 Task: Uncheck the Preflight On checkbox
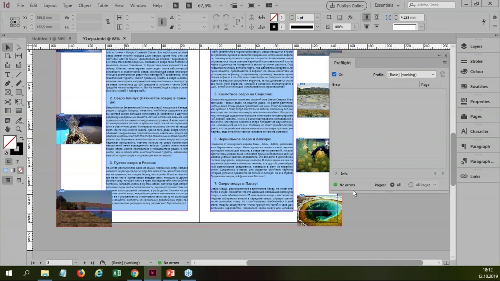pyautogui.click(x=334, y=74)
